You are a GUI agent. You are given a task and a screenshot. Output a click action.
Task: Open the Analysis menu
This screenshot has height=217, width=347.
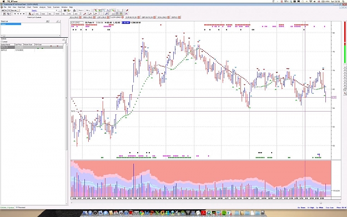coord(43,7)
